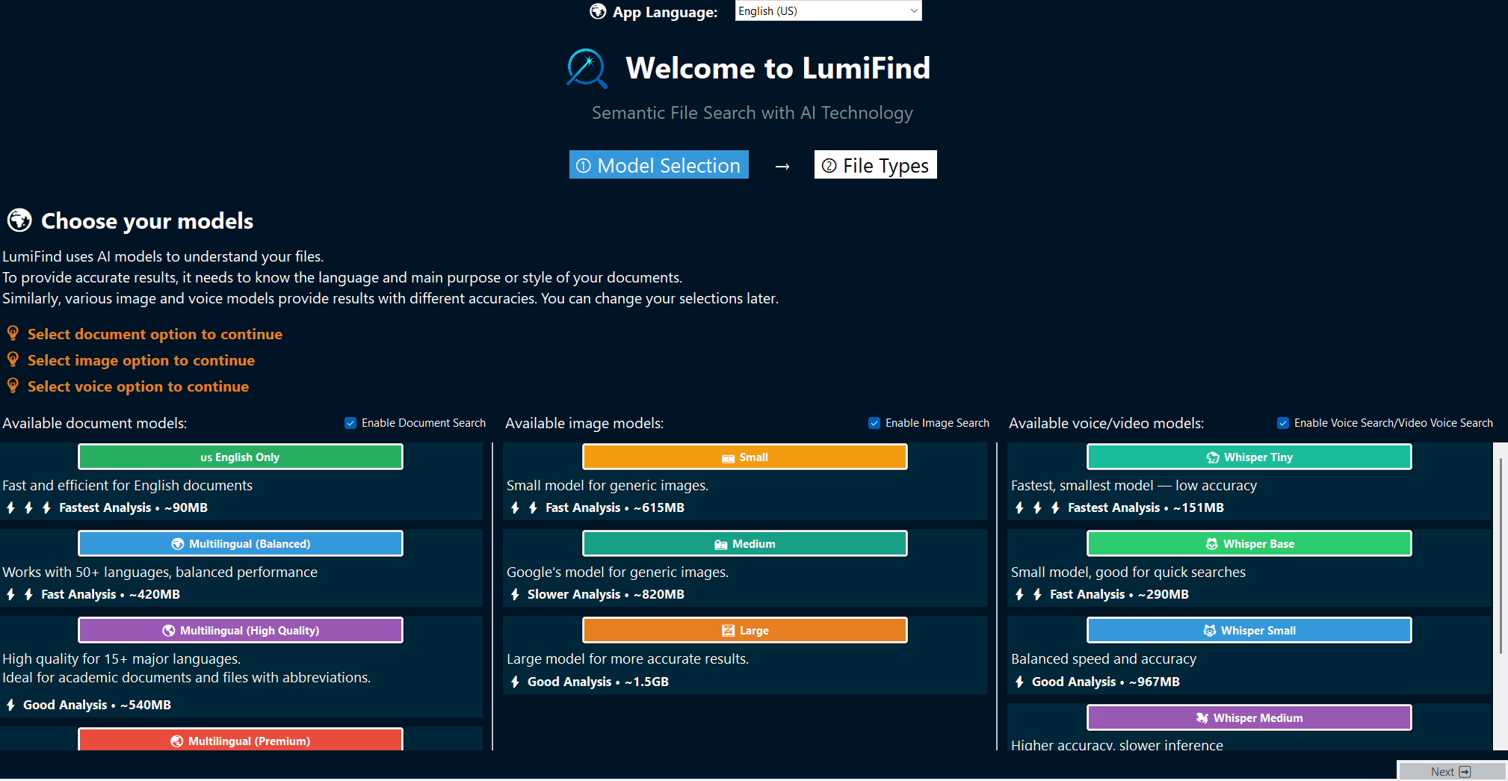
Task: Select the Small image model
Action: pos(745,457)
